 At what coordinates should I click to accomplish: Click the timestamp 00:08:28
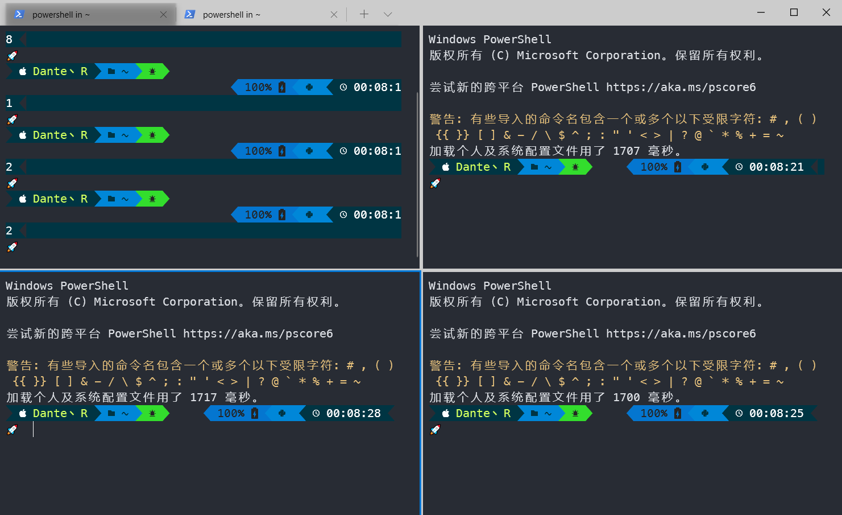click(354, 413)
